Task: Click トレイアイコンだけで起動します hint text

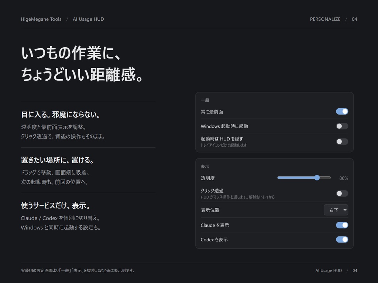Action: (224, 145)
